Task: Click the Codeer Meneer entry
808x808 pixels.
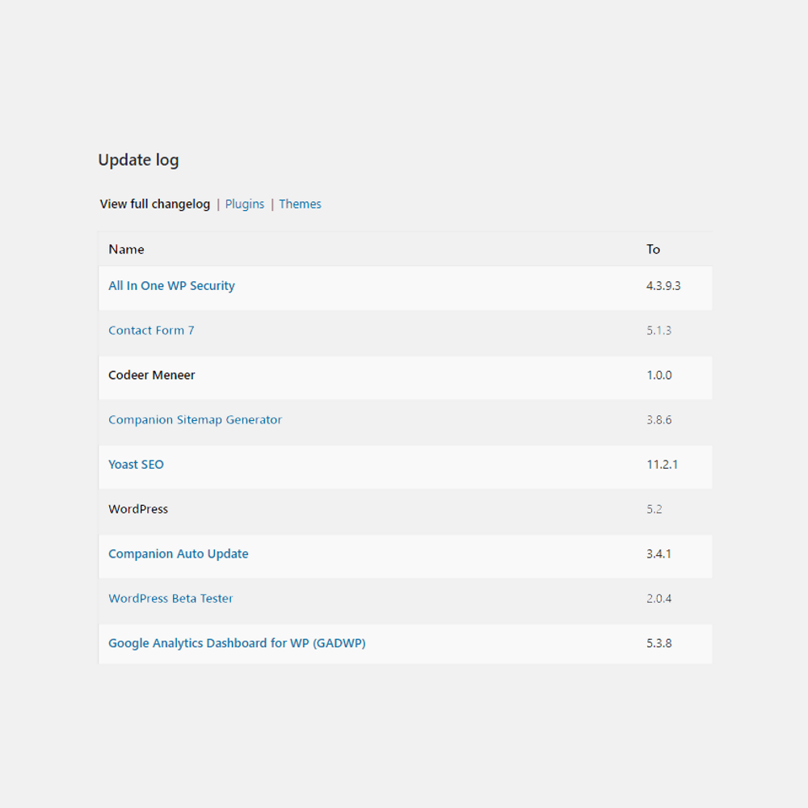Action: click(x=152, y=375)
